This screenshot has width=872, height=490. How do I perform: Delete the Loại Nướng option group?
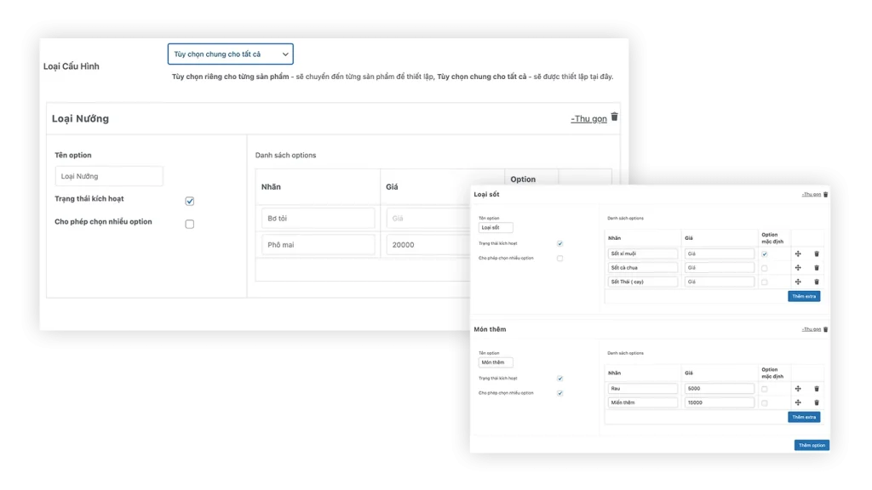615,117
